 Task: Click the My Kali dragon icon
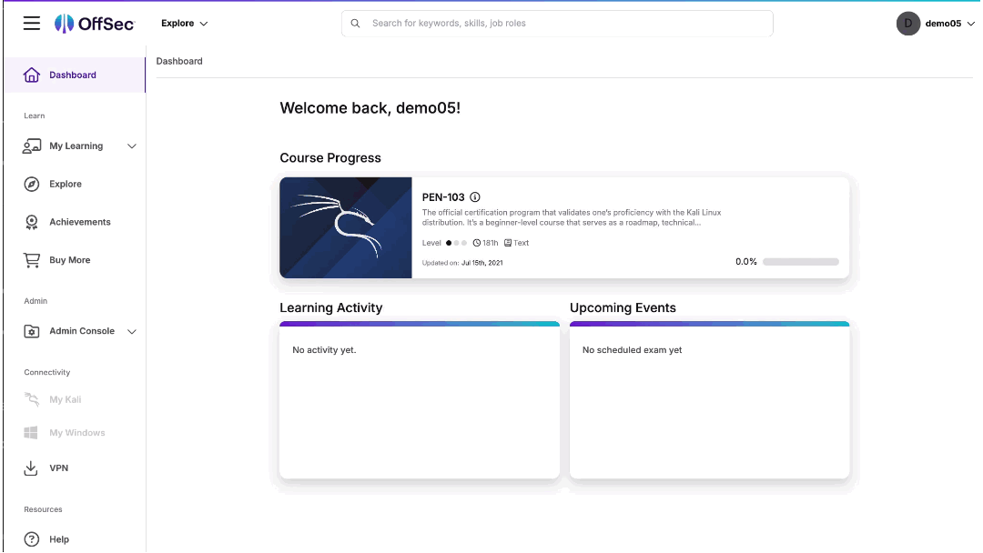31,399
